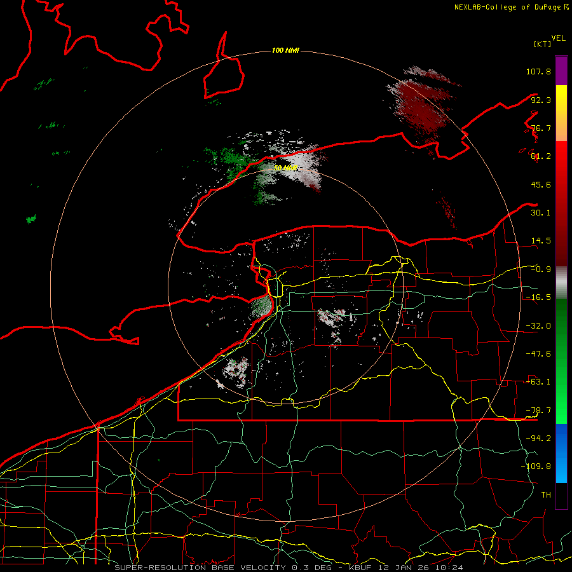Click the 50 NMI range ring label
This screenshot has height=572, width=572.
[285, 168]
